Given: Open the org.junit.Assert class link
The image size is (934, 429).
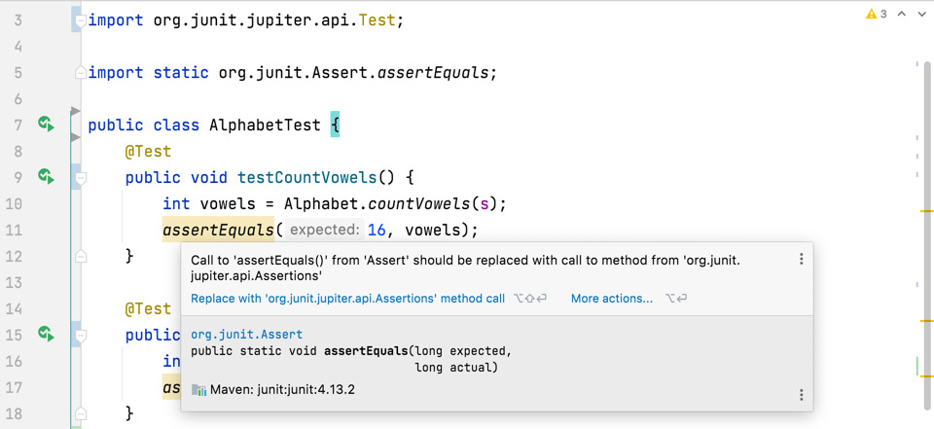Looking at the screenshot, I should pos(246,334).
